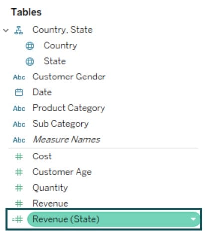The height and width of the screenshot is (232, 205).
Task: Select the Sub Category dimension
Action: click(61, 124)
